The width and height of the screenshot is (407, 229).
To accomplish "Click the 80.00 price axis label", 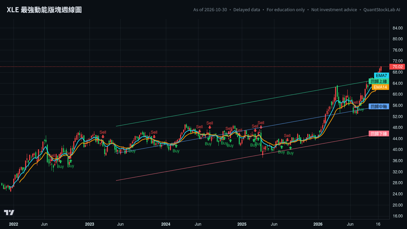I will click(398, 39).
